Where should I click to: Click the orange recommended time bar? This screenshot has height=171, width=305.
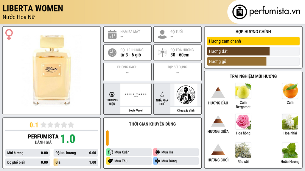click(107, 138)
